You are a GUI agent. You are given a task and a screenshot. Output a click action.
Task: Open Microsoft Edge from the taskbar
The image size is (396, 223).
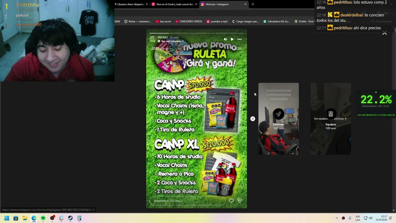[34, 218]
